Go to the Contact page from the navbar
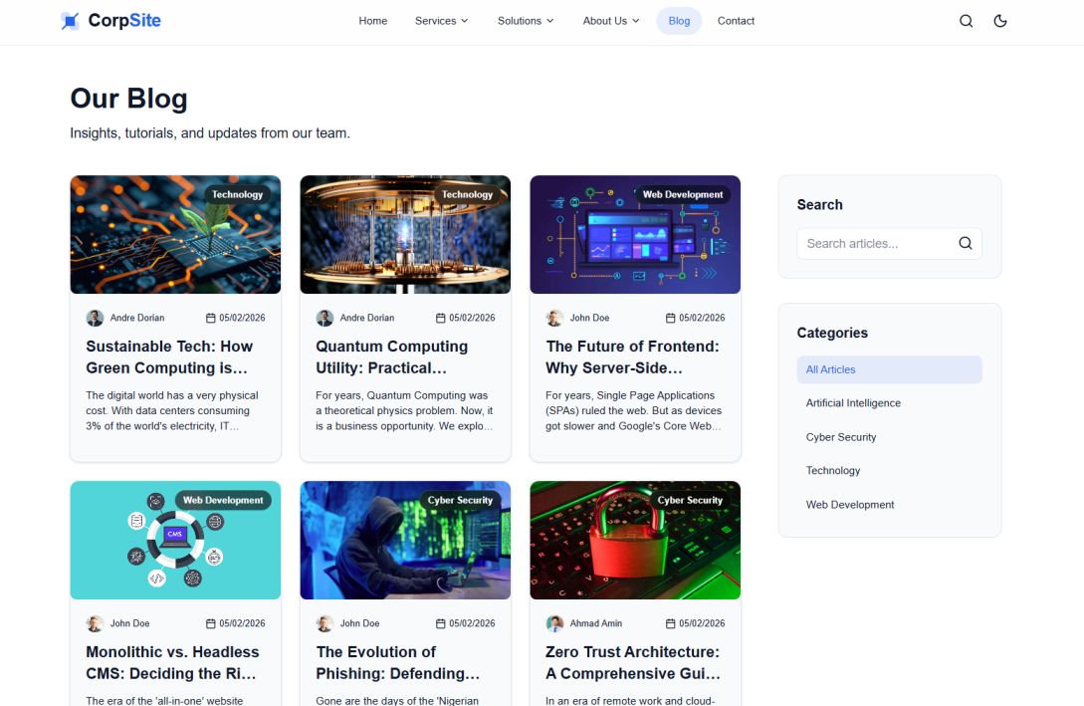Viewport: 1084px width, 706px height. [736, 20]
